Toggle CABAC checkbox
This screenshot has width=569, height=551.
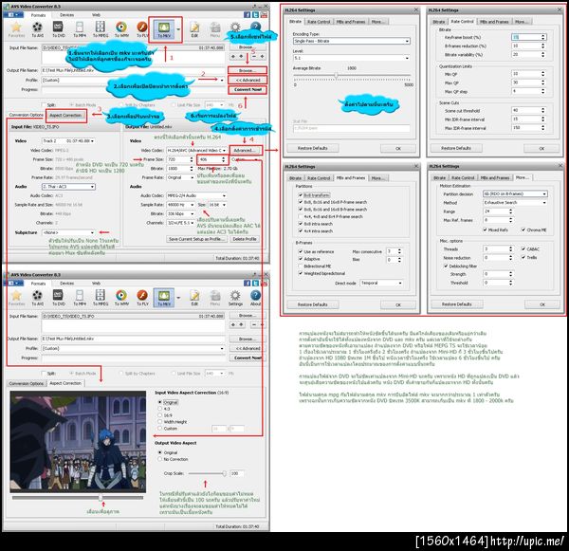pyautogui.click(x=523, y=249)
